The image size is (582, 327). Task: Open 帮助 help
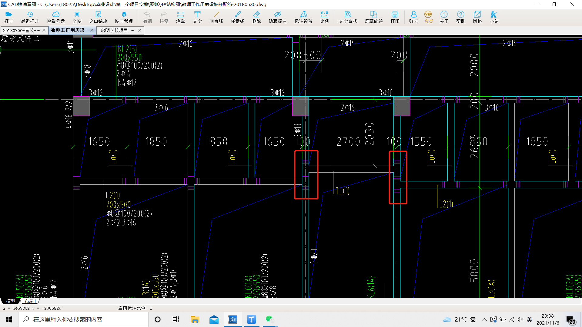tap(461, 17)
